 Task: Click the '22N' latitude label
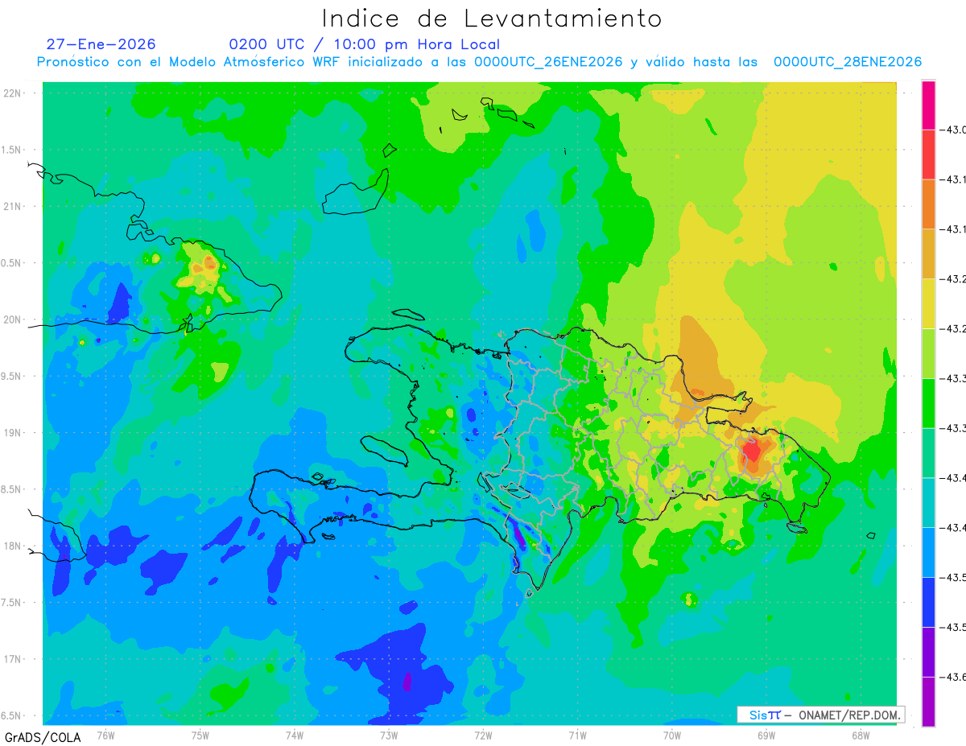pyautogui.click(x=14, y=93)
